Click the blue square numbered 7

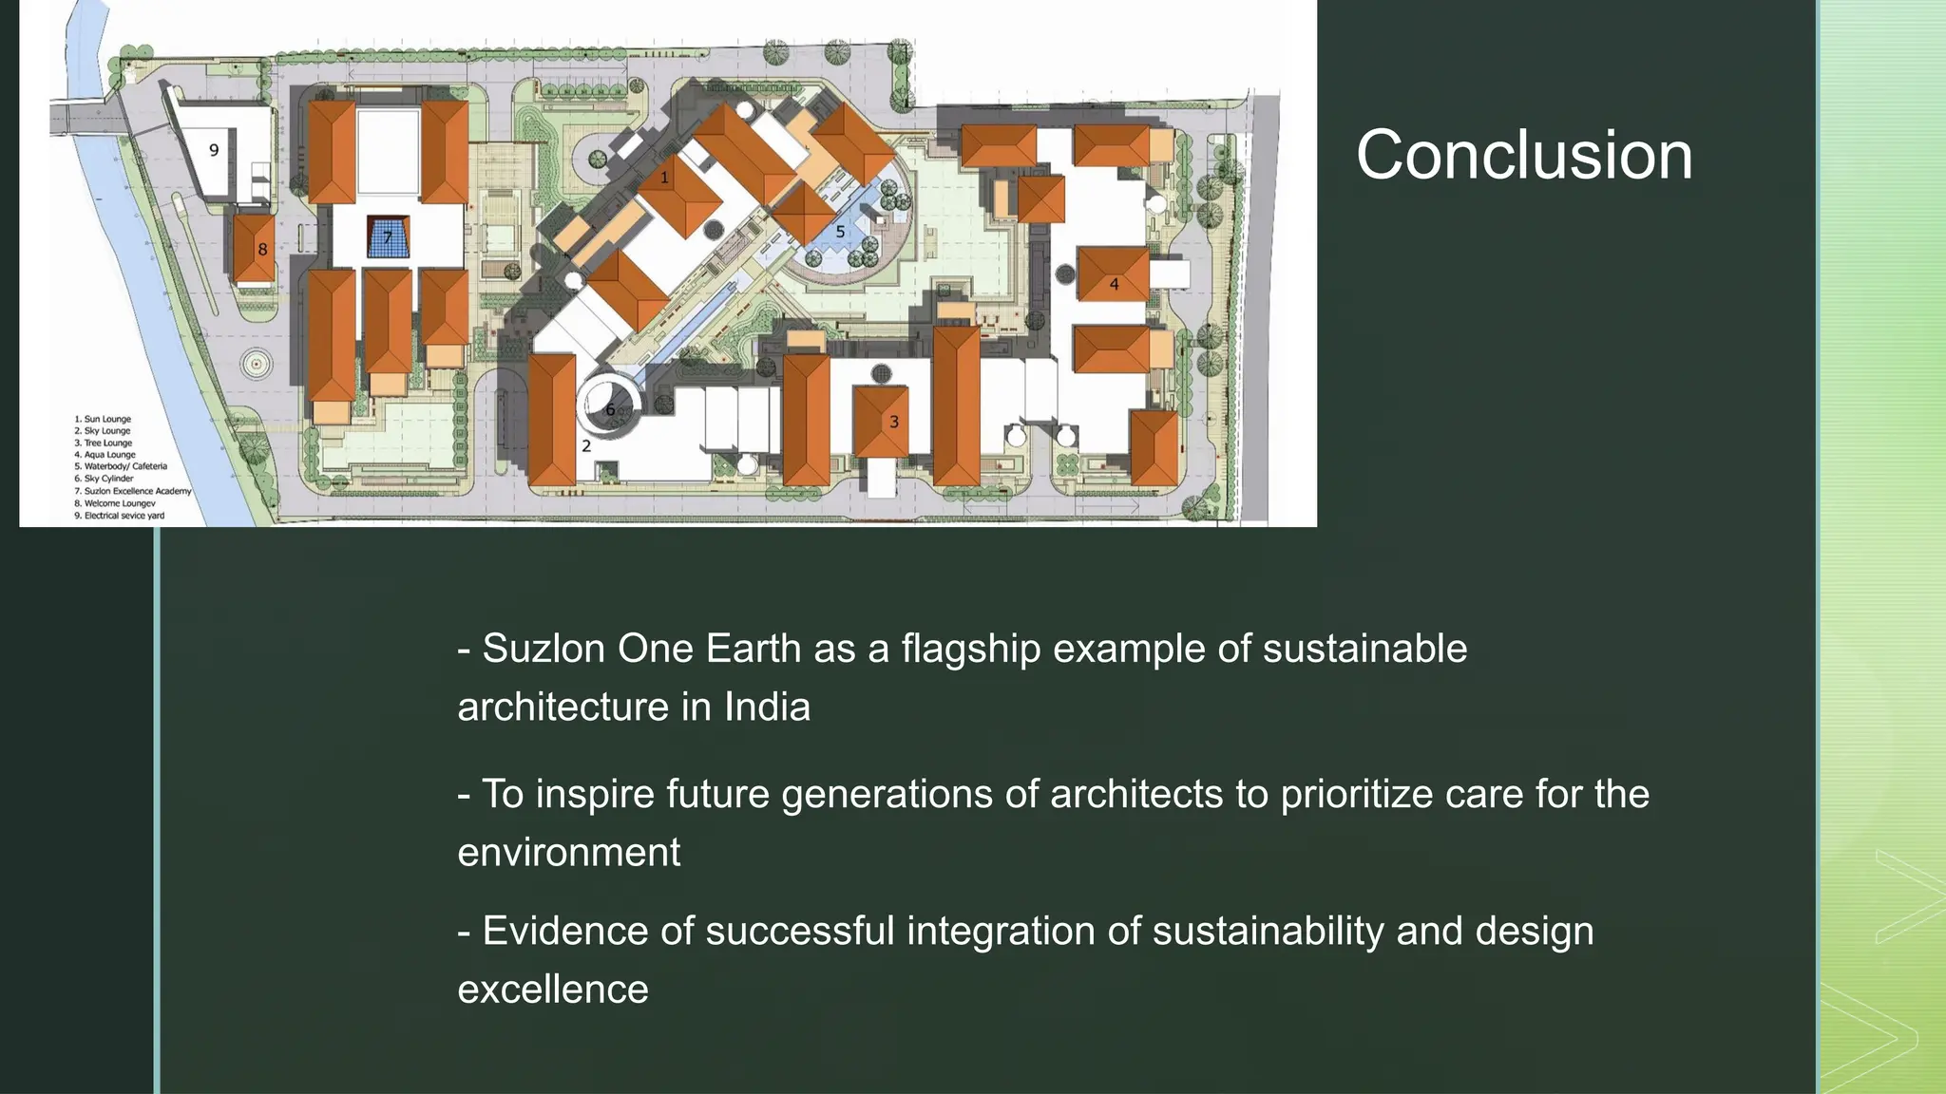point(388,237)
